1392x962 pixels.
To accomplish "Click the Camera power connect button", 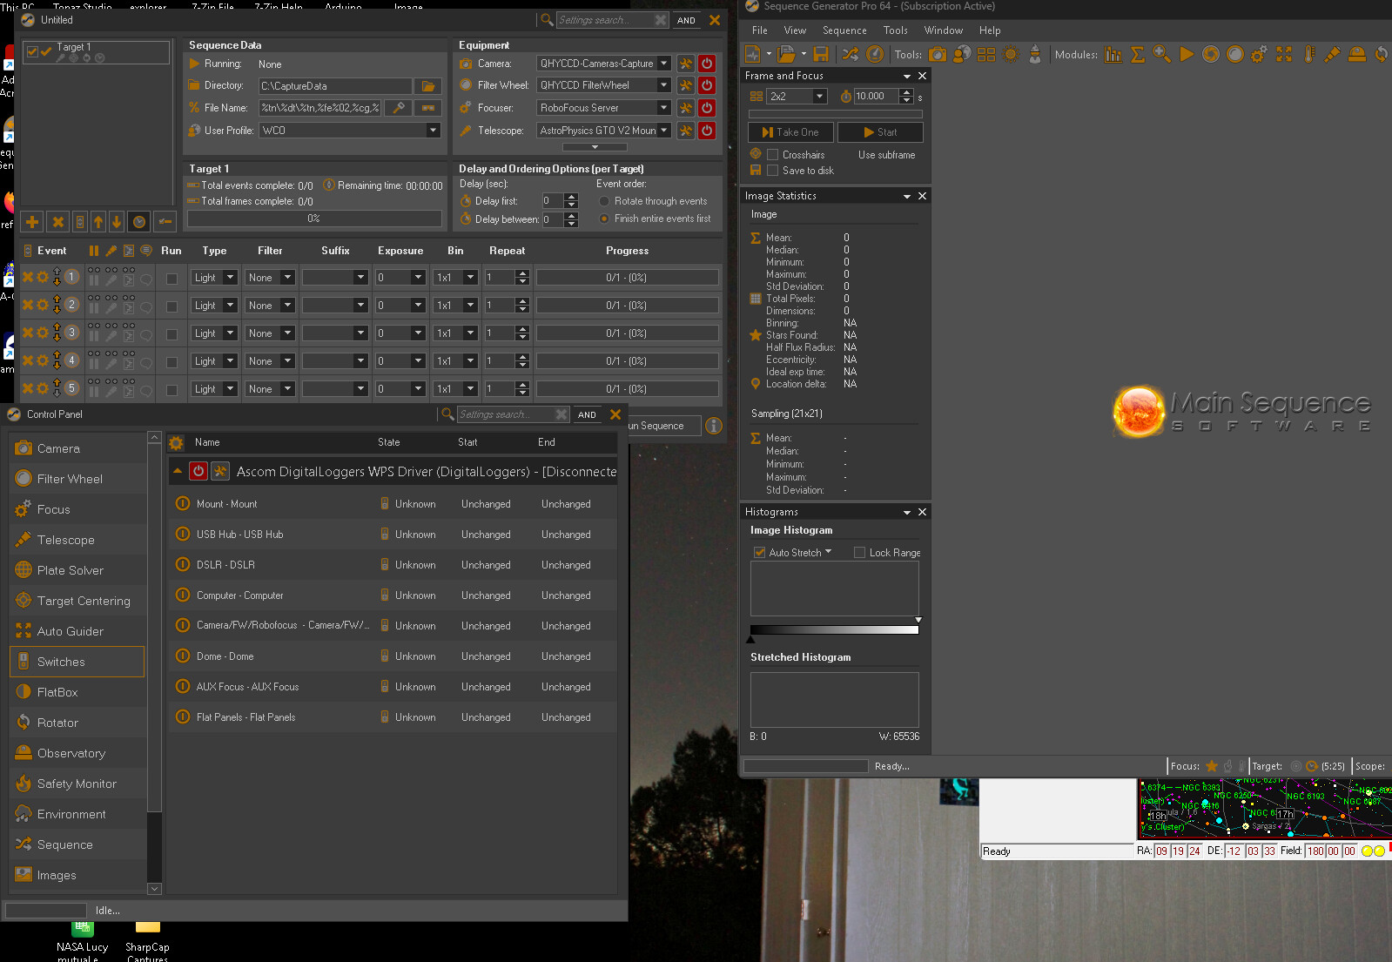I will 707,64.
